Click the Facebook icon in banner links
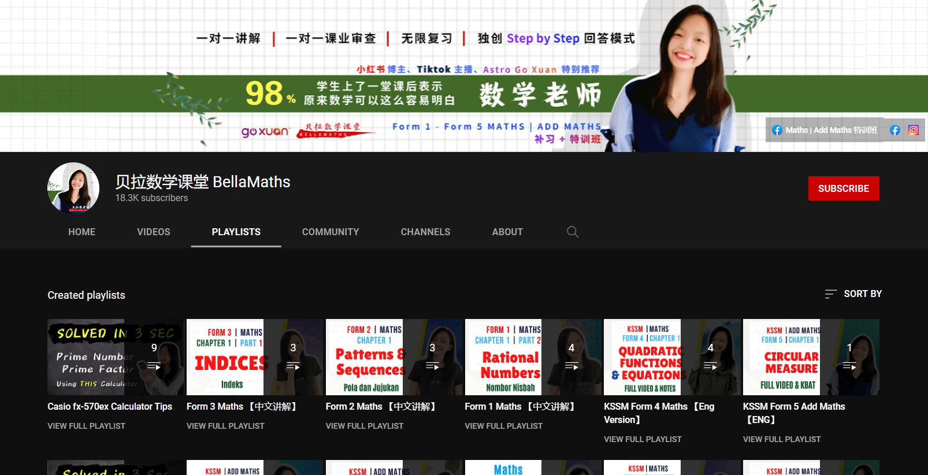The width and height of the screenshot is (928, 475). 894,130
